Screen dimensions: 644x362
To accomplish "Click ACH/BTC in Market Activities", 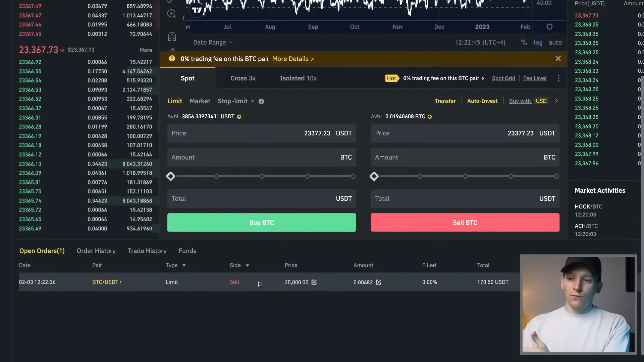I will (586, 226).
